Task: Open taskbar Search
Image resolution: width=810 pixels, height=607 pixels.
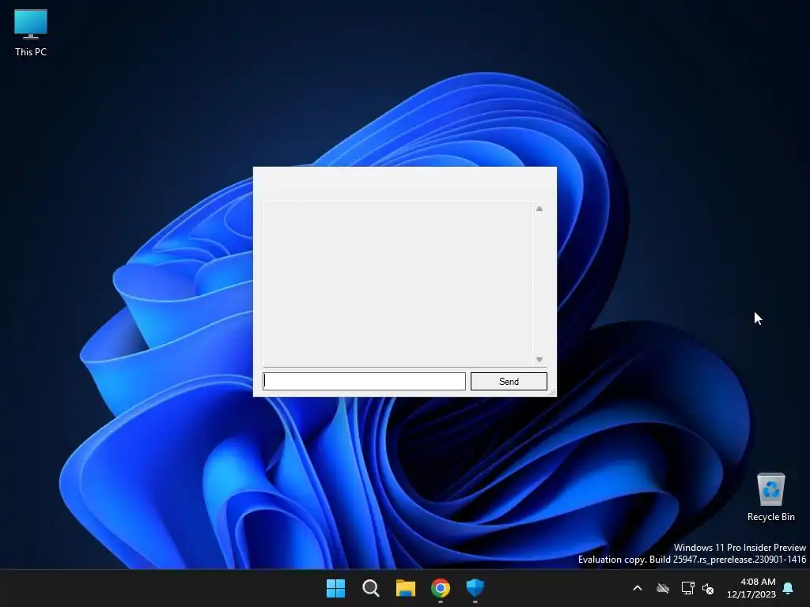Action: (x=371, y=588)
